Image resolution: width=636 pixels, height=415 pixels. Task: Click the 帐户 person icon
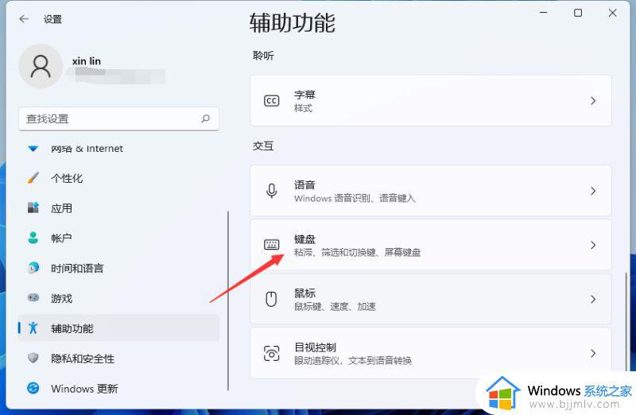point(33,238)
